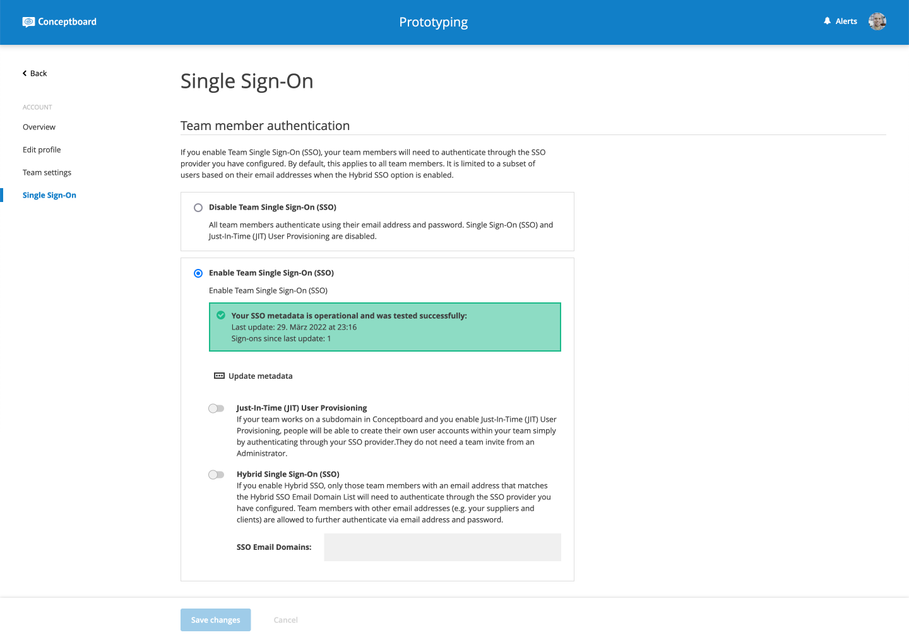Click the Cancel button
909x642 pixels.
285,620
